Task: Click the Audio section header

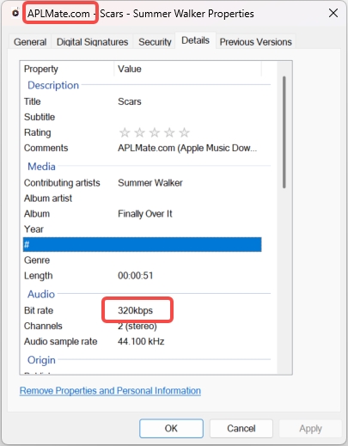Action: pos(41,294)
